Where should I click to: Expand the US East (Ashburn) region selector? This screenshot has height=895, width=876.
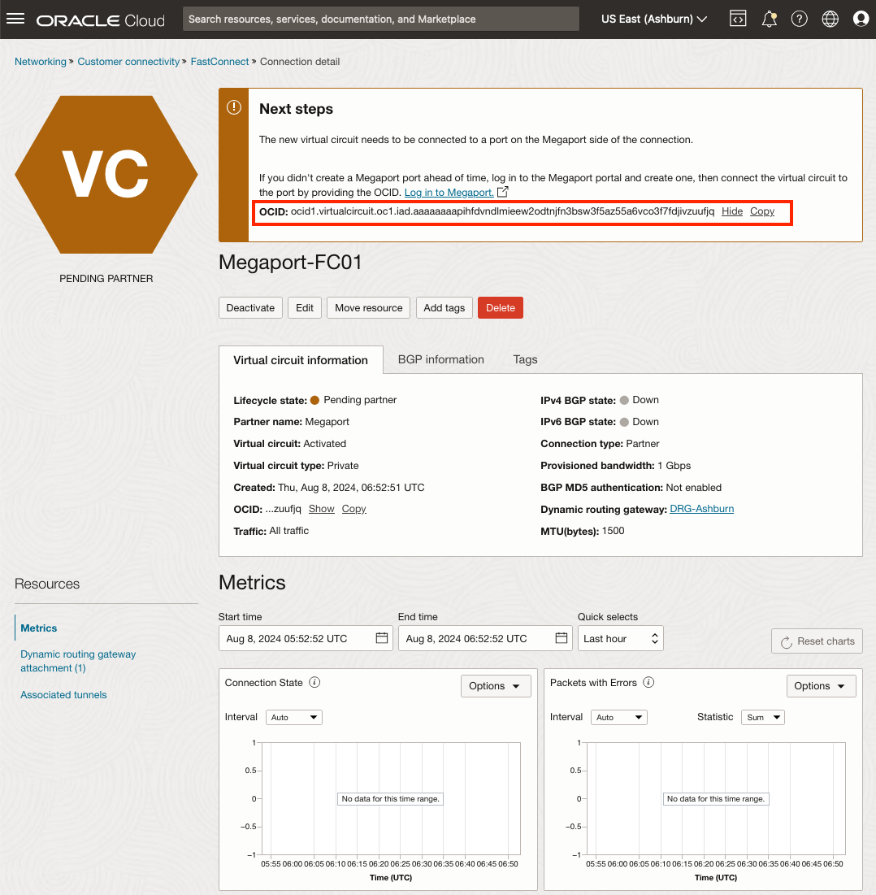click(x=654, y=19)
